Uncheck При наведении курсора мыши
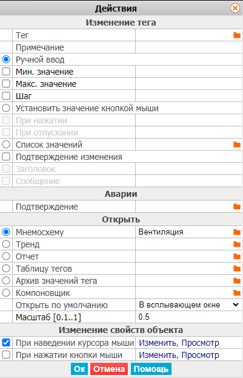Viewport: 243px width, 378px height. (x=6, y=343)
